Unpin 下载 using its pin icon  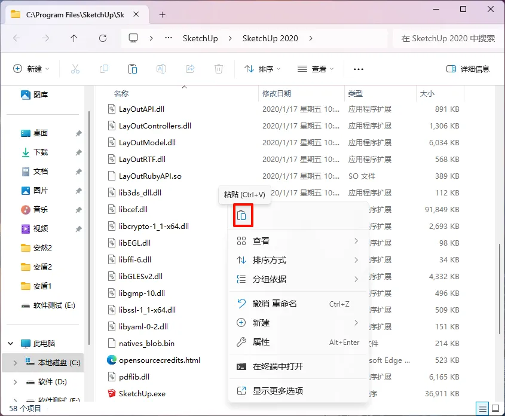click(x=78, y=152)
